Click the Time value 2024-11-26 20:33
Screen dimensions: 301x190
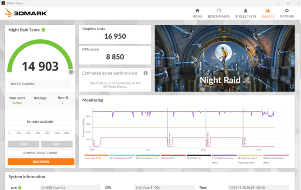tap(258, 187)
